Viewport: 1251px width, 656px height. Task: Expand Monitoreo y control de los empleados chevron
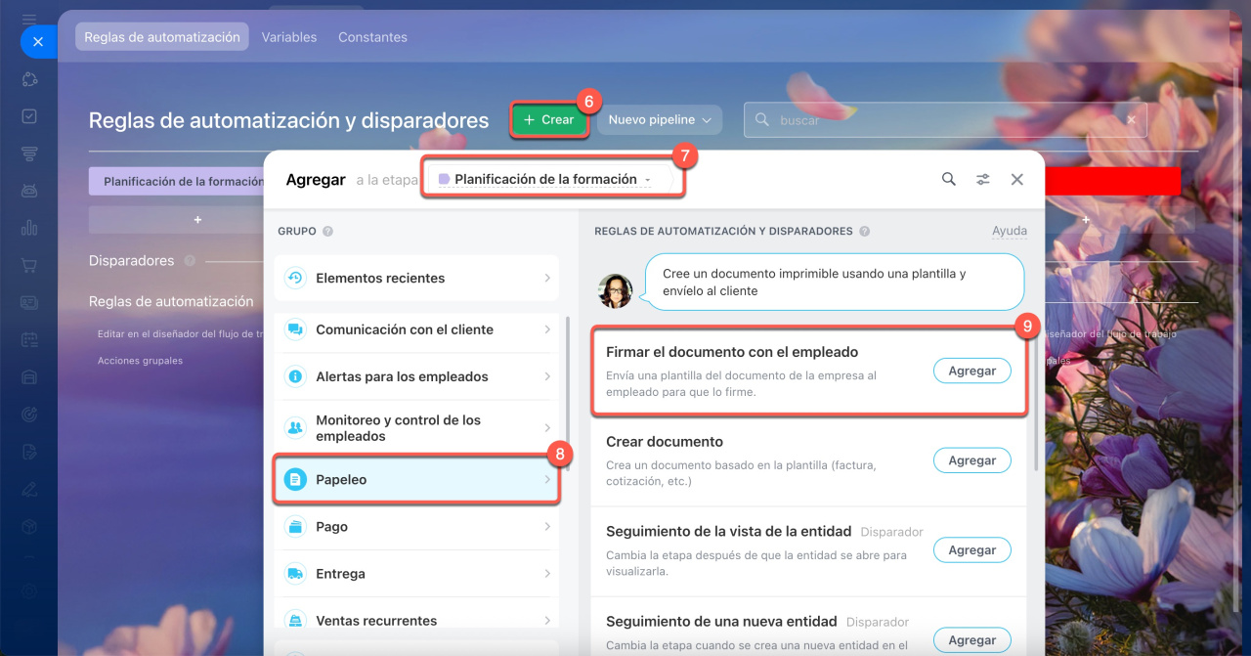click(547, 428)
